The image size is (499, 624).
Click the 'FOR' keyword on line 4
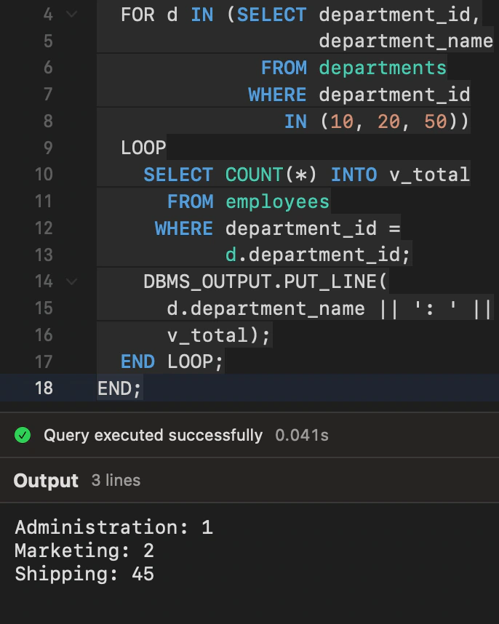[x=137, y=15]
